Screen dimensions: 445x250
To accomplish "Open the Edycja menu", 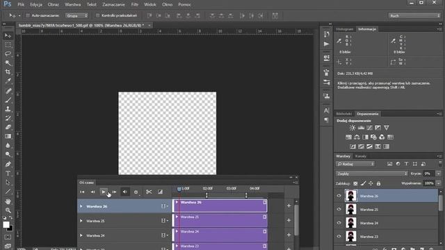I will [x=36, y=5].
